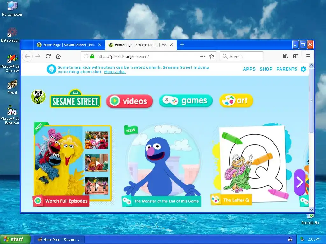Open the art section button
The width and height of the screenshot is (326, 244).
click(236, 101)
